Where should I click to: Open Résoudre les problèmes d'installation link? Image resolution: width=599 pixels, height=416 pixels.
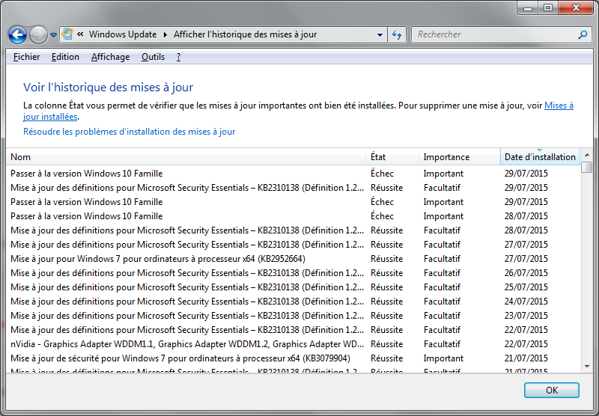129,132
